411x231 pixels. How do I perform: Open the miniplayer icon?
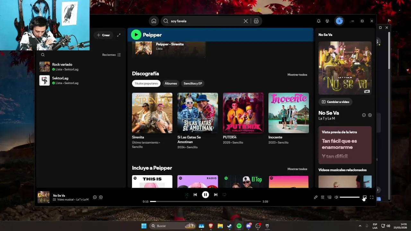point(365,197)
